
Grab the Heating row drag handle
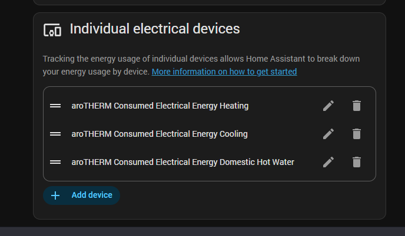[x=55, y=106]
